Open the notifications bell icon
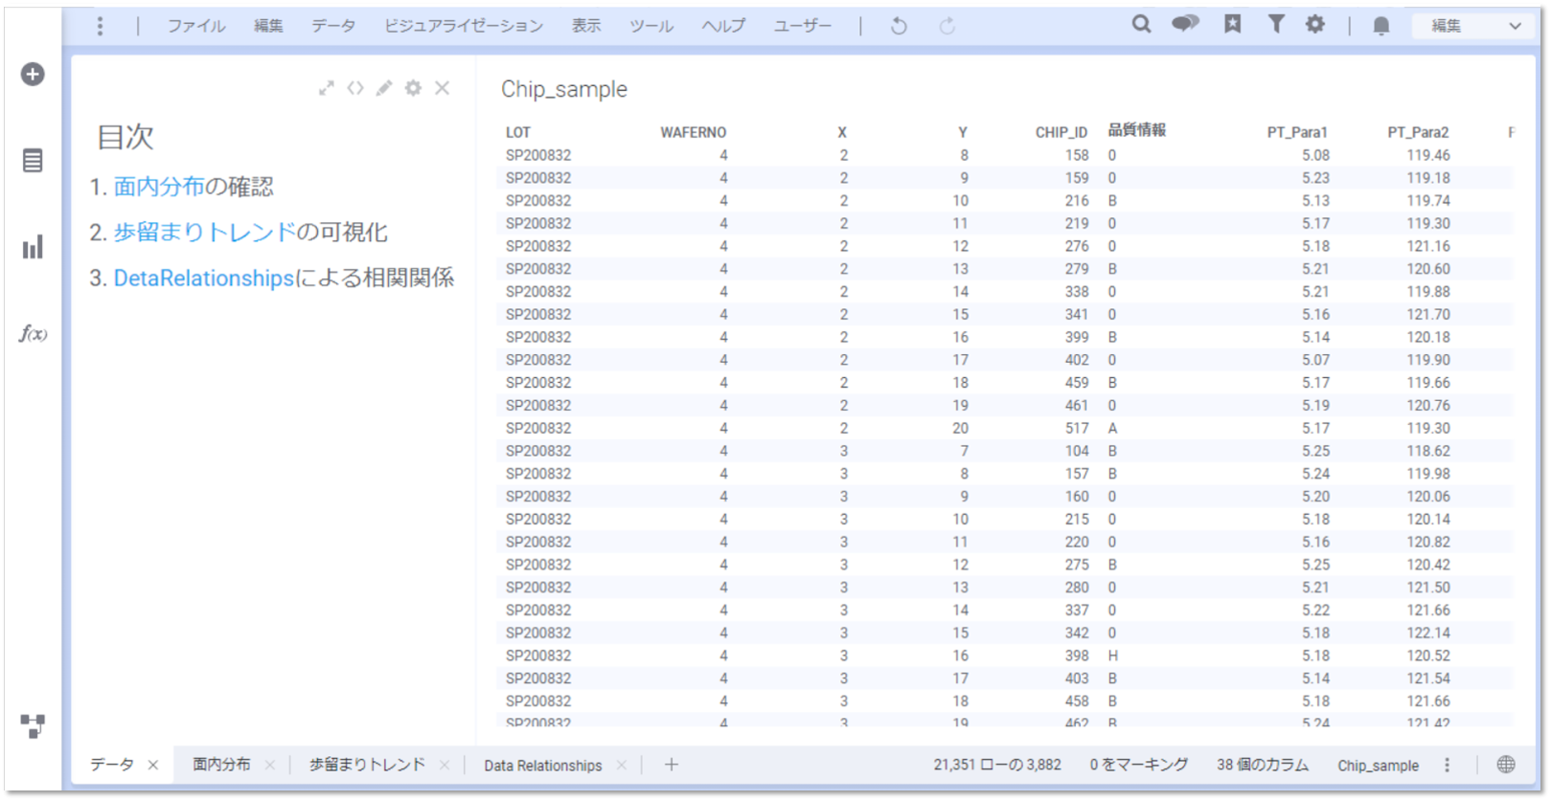 (x=1380, y=26)
